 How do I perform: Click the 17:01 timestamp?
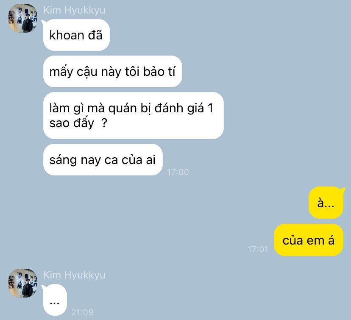pyautogui.click(x=258, y=249)
